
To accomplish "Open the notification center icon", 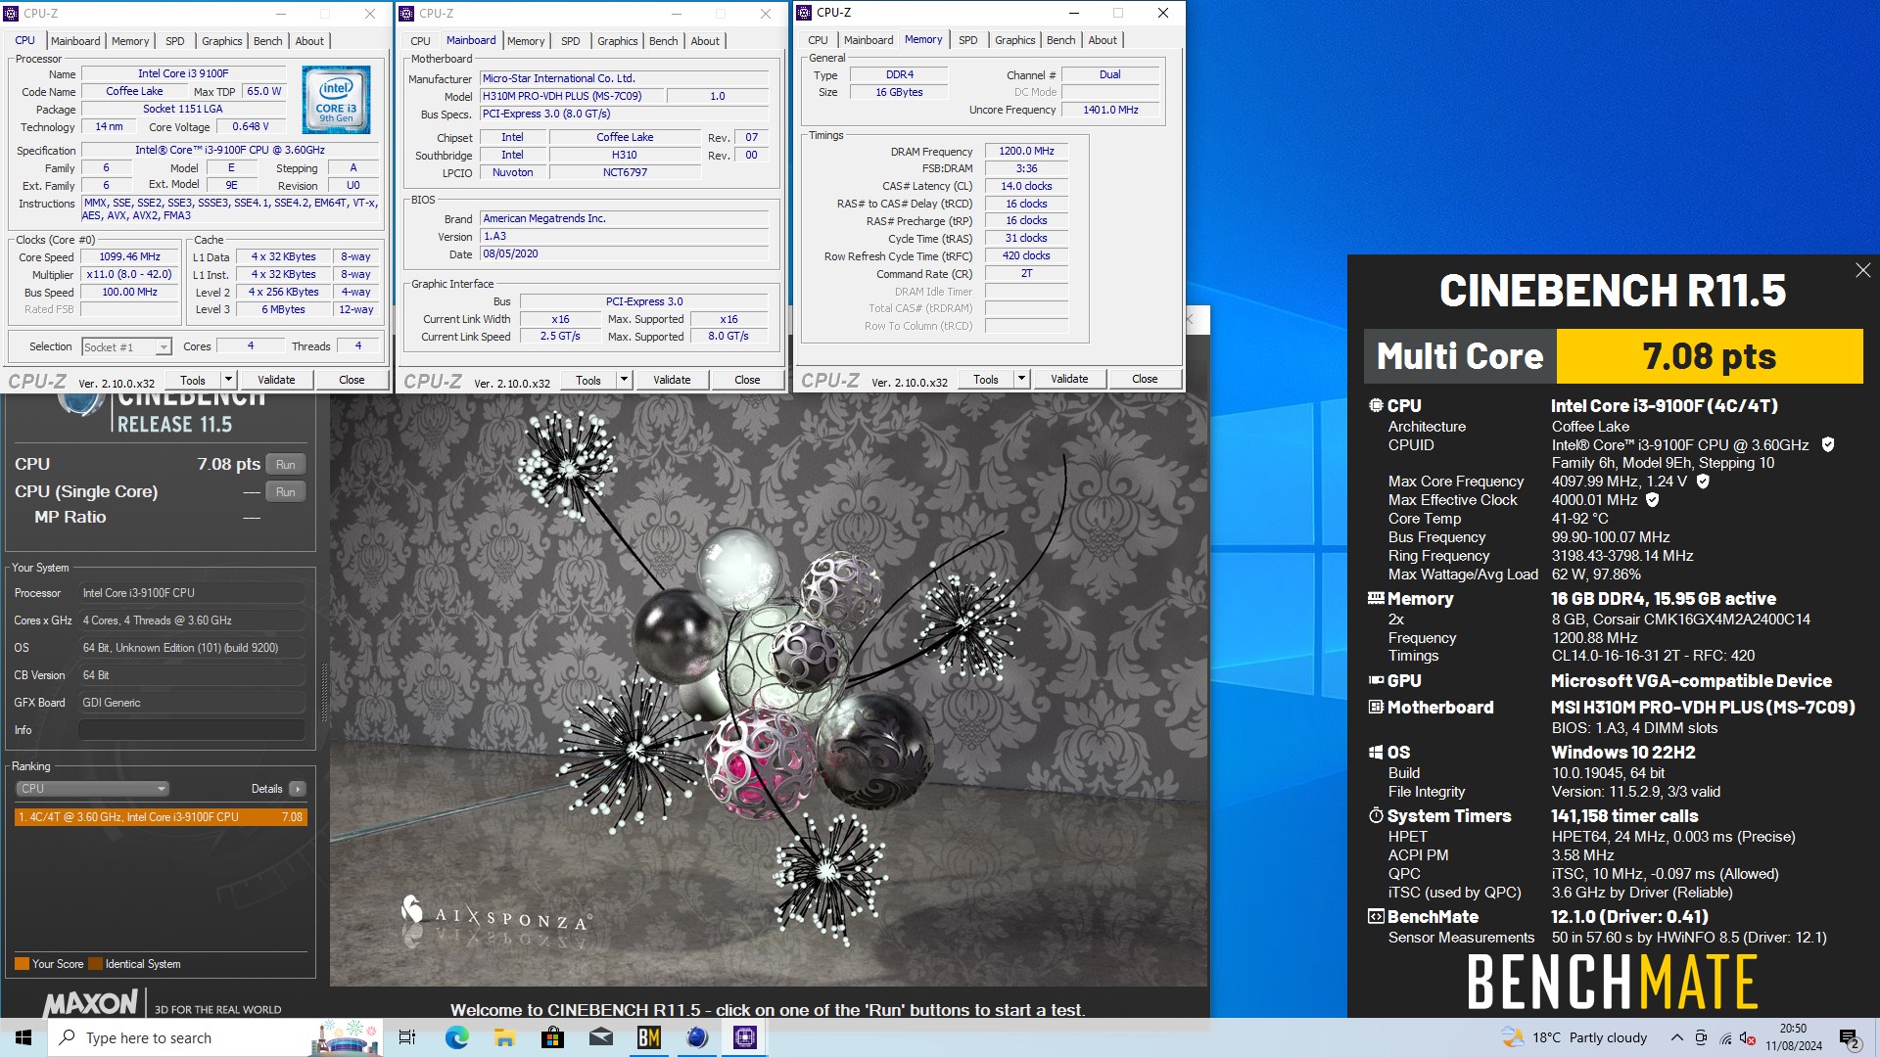I will pyautogui.click(x=1850, y=1038).
